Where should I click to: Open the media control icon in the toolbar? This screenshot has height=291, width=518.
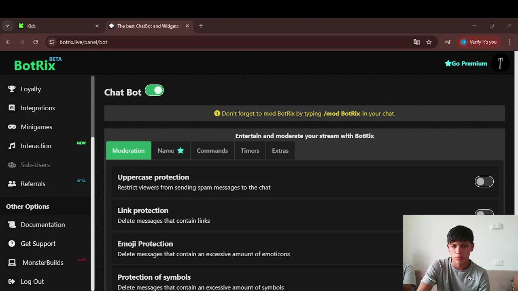[448, 42]
